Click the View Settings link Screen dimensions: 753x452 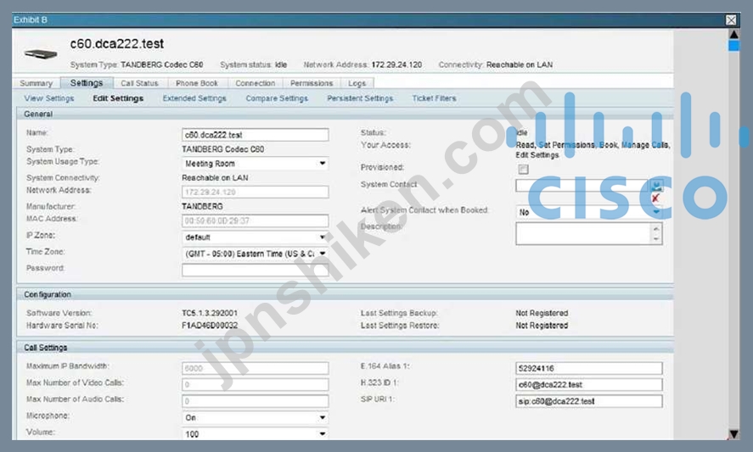point(49,98)
